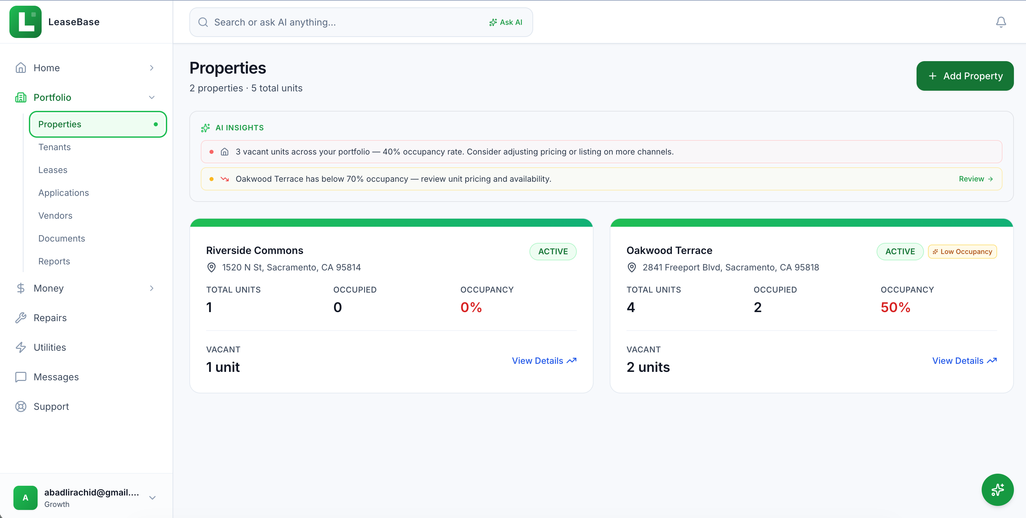Screen dimensions: 1026x518
Task: Open Vendors page
Action: (55, 216)
